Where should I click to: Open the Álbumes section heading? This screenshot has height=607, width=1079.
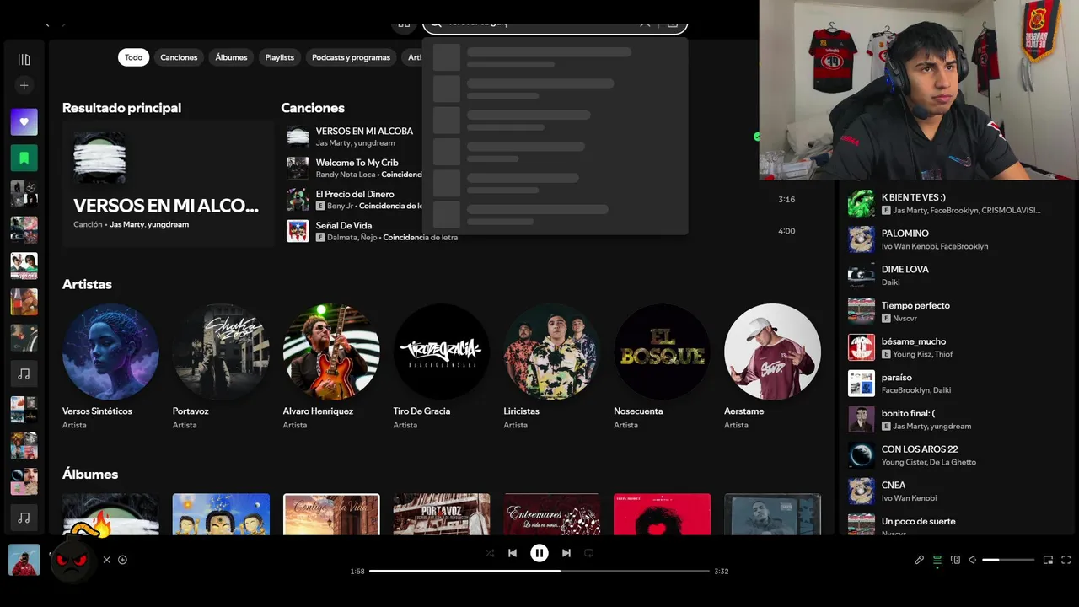click(x=90, y=474)
